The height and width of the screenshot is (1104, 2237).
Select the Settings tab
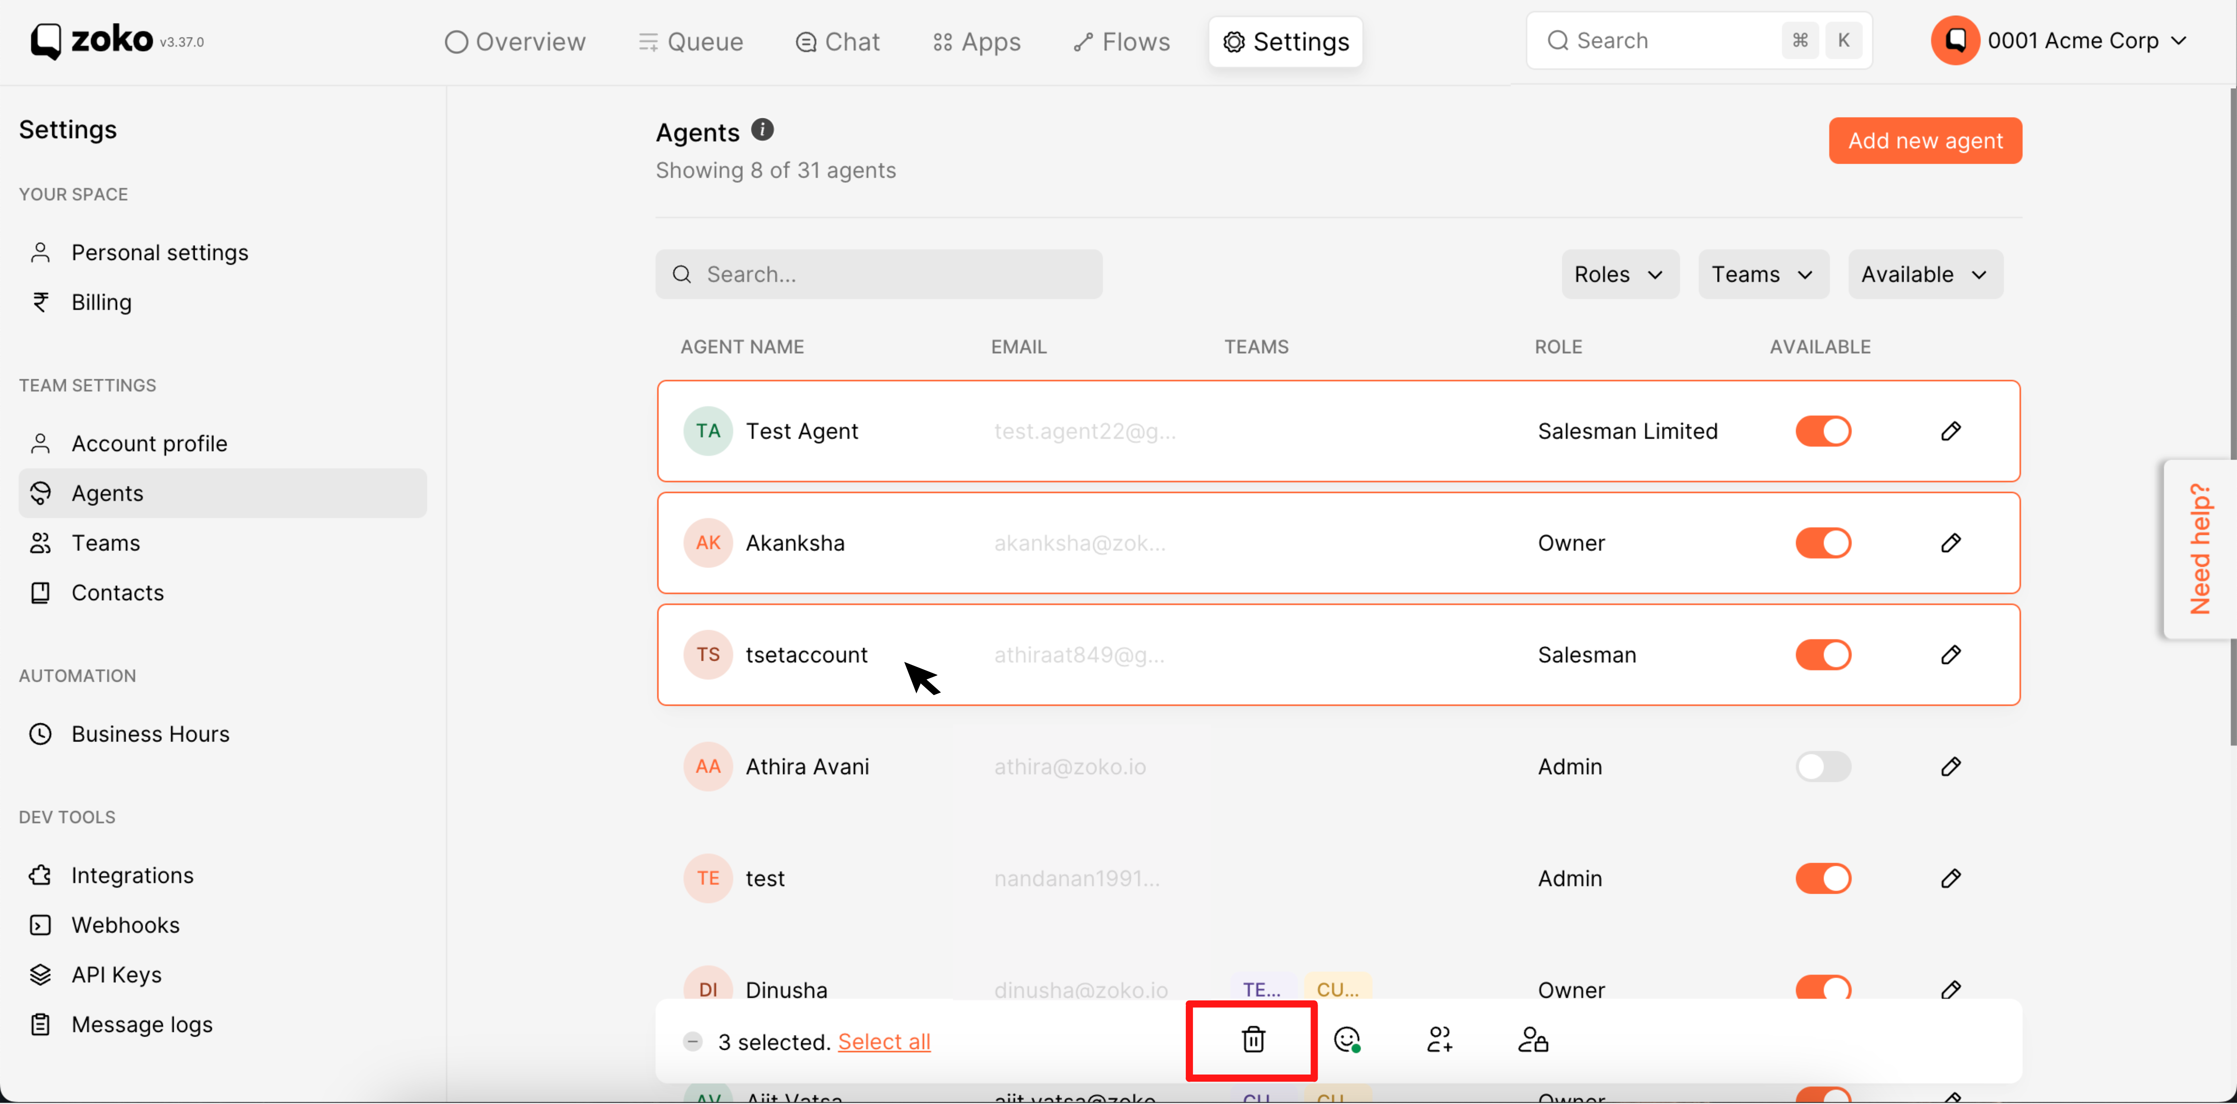click(x=1285, y=42)
